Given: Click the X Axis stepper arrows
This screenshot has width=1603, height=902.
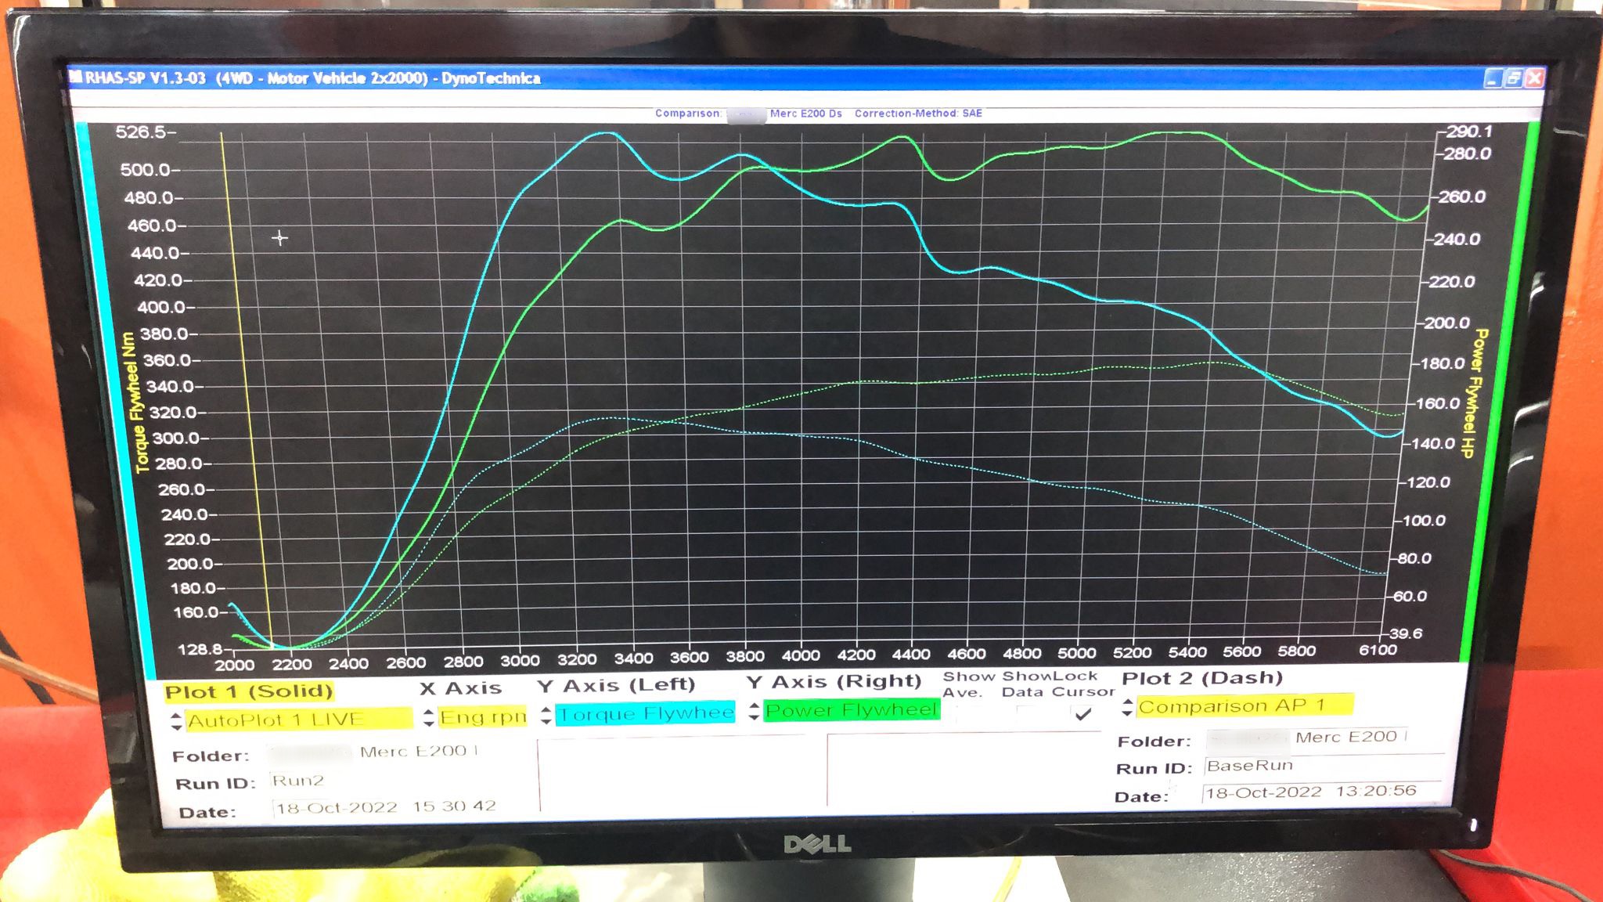Looking at the screenshot, I should [x=428, y=717].
